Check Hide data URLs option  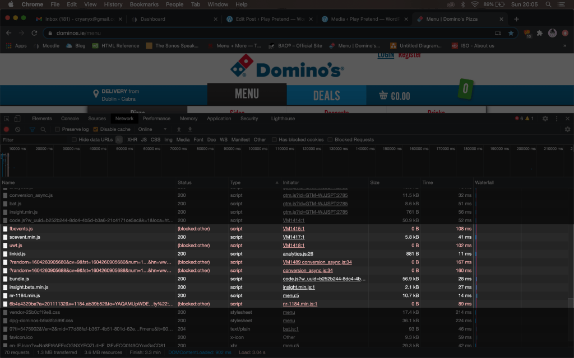pyautogui.click(x=75, y=140)
